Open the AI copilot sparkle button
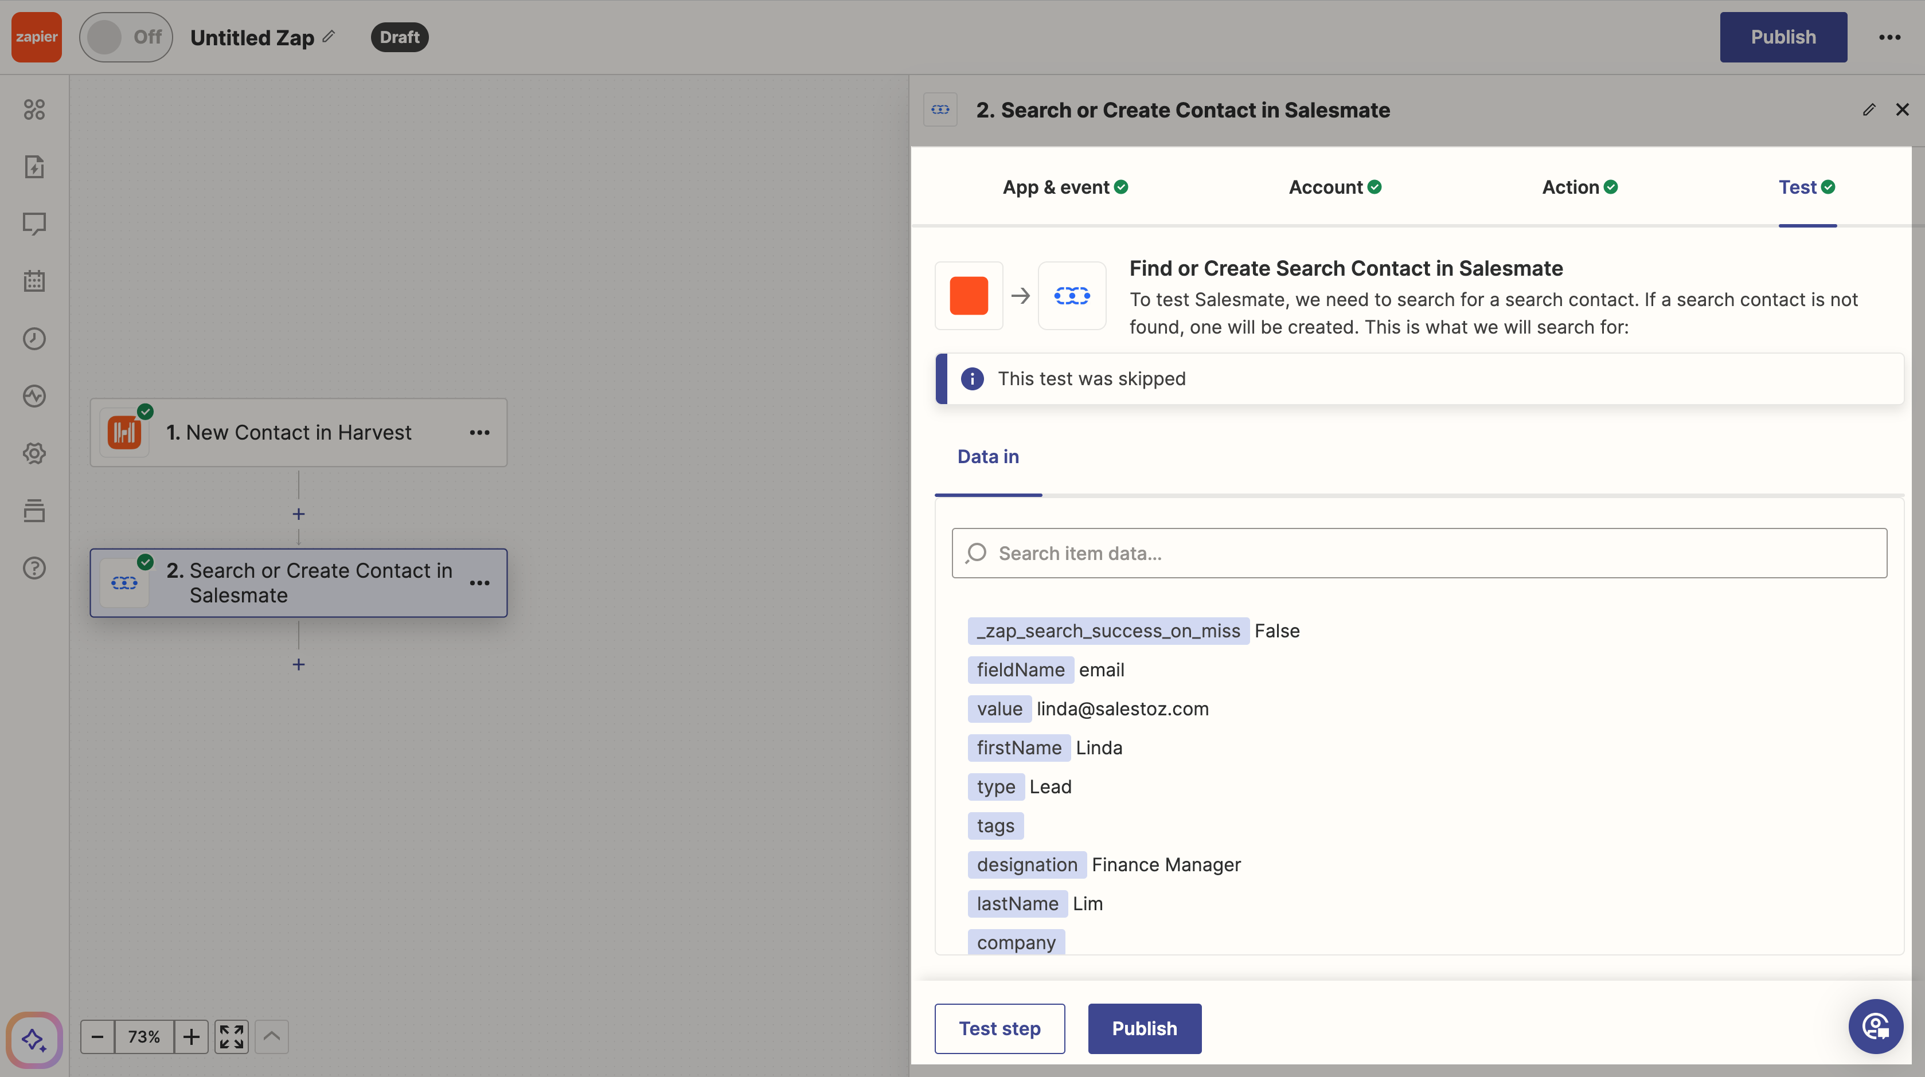Viewport: 1925px width, 1077px height. [x=34, y=1039]
